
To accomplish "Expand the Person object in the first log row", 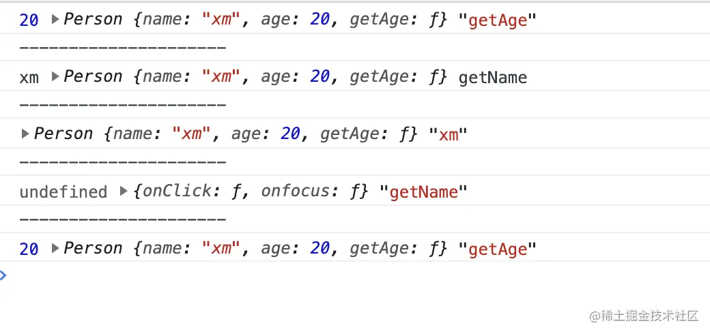I will pos(56,20).
